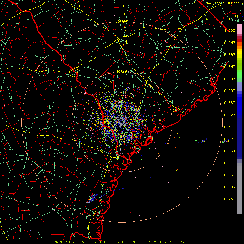Click the 0.733 scale value
244x244 pixels.
(230, 91)
